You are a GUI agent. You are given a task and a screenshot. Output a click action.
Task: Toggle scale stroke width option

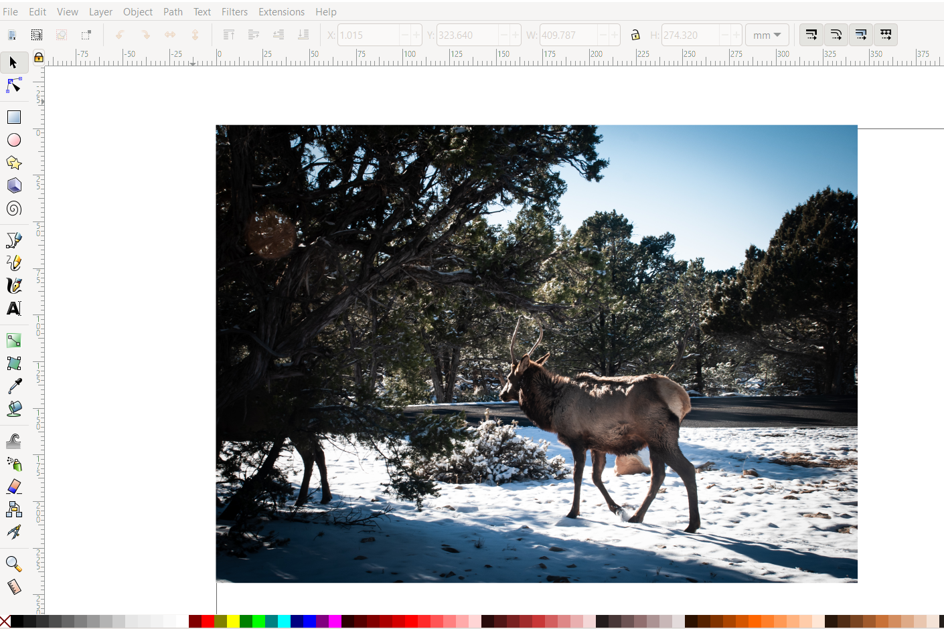point(811,35)
